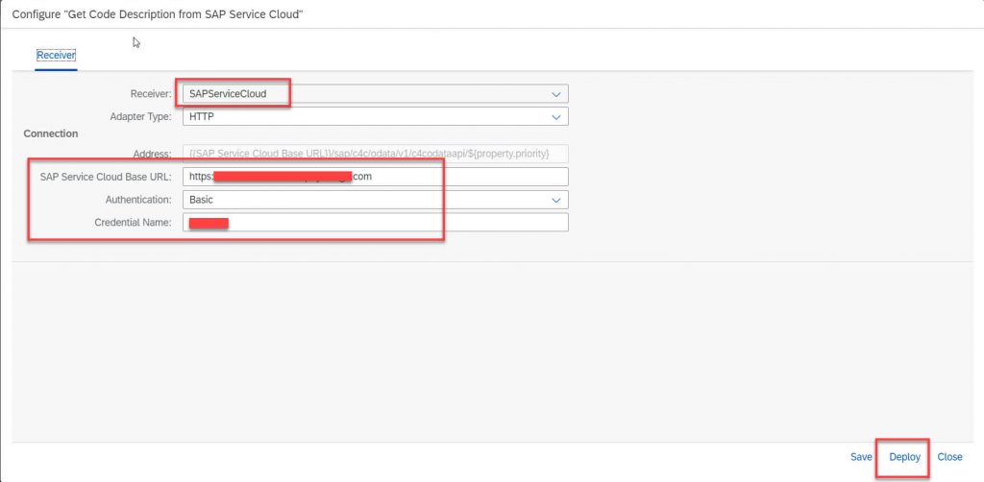This screenshot has height=482, width=984.
Task: Click the Adapter Type chevron arrow
Action: tap(555, 116)
